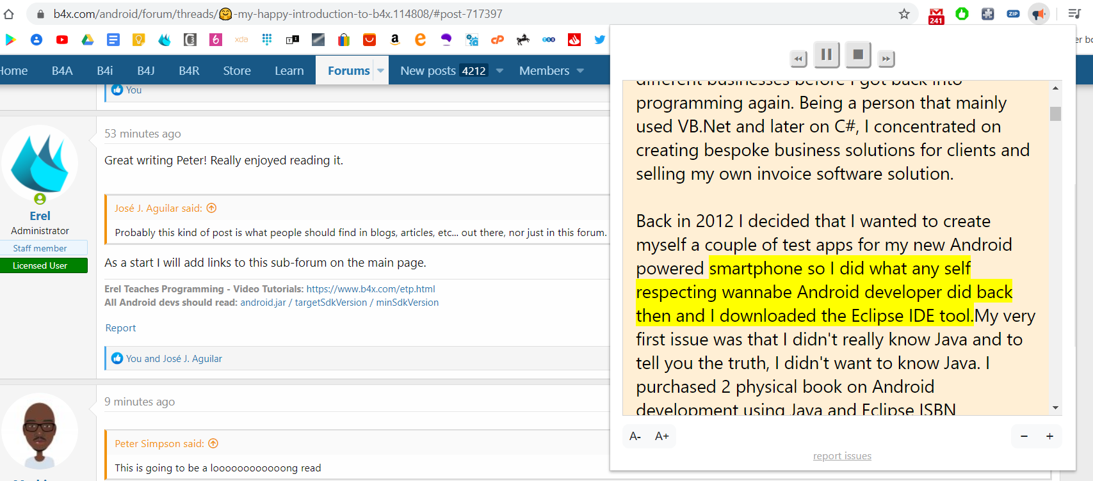View likes by You and José J. Aguilar
The width and height of the screenshot is (1093, 481).
(174, 359)
